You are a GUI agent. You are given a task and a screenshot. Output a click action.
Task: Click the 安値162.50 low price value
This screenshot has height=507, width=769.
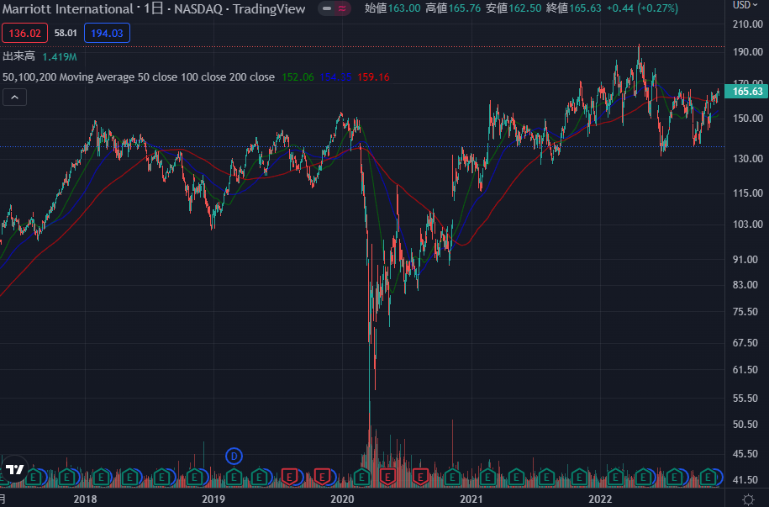(x=514, y=8)
